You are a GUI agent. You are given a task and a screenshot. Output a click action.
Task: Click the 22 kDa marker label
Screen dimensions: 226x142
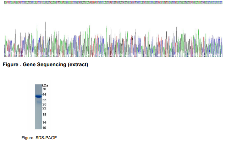[x=44, y=108]
